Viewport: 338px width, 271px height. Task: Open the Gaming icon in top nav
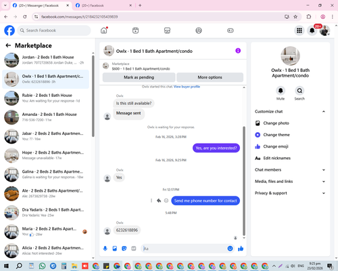tap(231, 30)
